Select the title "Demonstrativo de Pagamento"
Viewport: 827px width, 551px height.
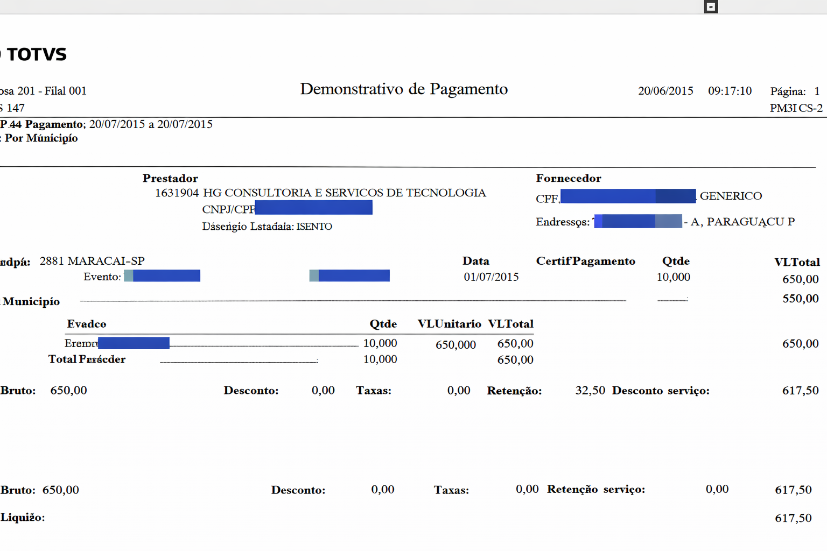click(404, 89)
